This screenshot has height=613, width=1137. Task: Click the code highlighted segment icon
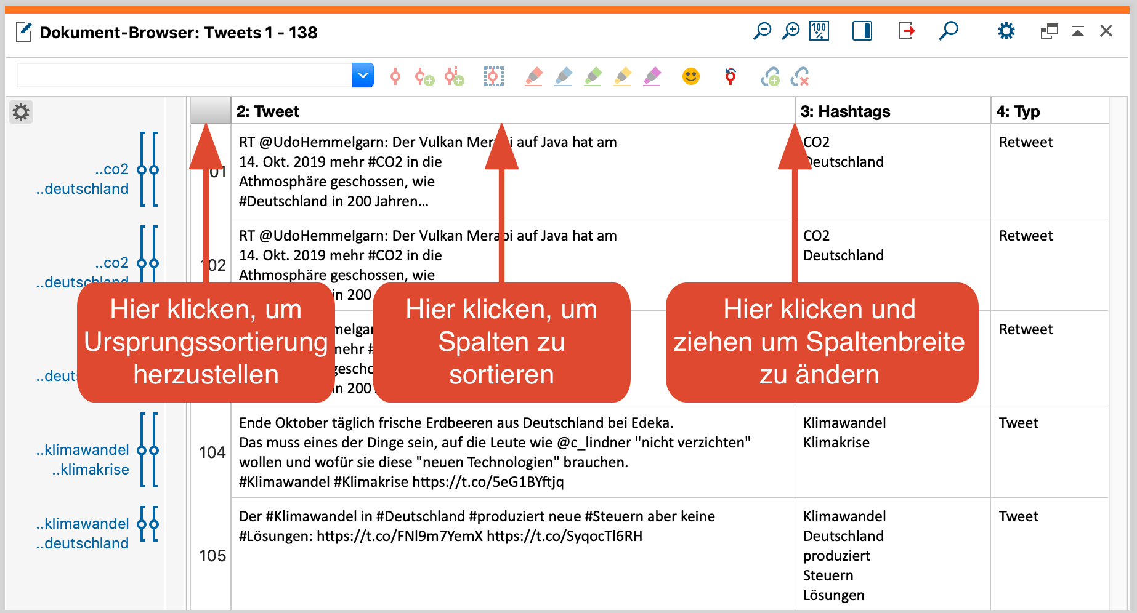coord(395,77)
